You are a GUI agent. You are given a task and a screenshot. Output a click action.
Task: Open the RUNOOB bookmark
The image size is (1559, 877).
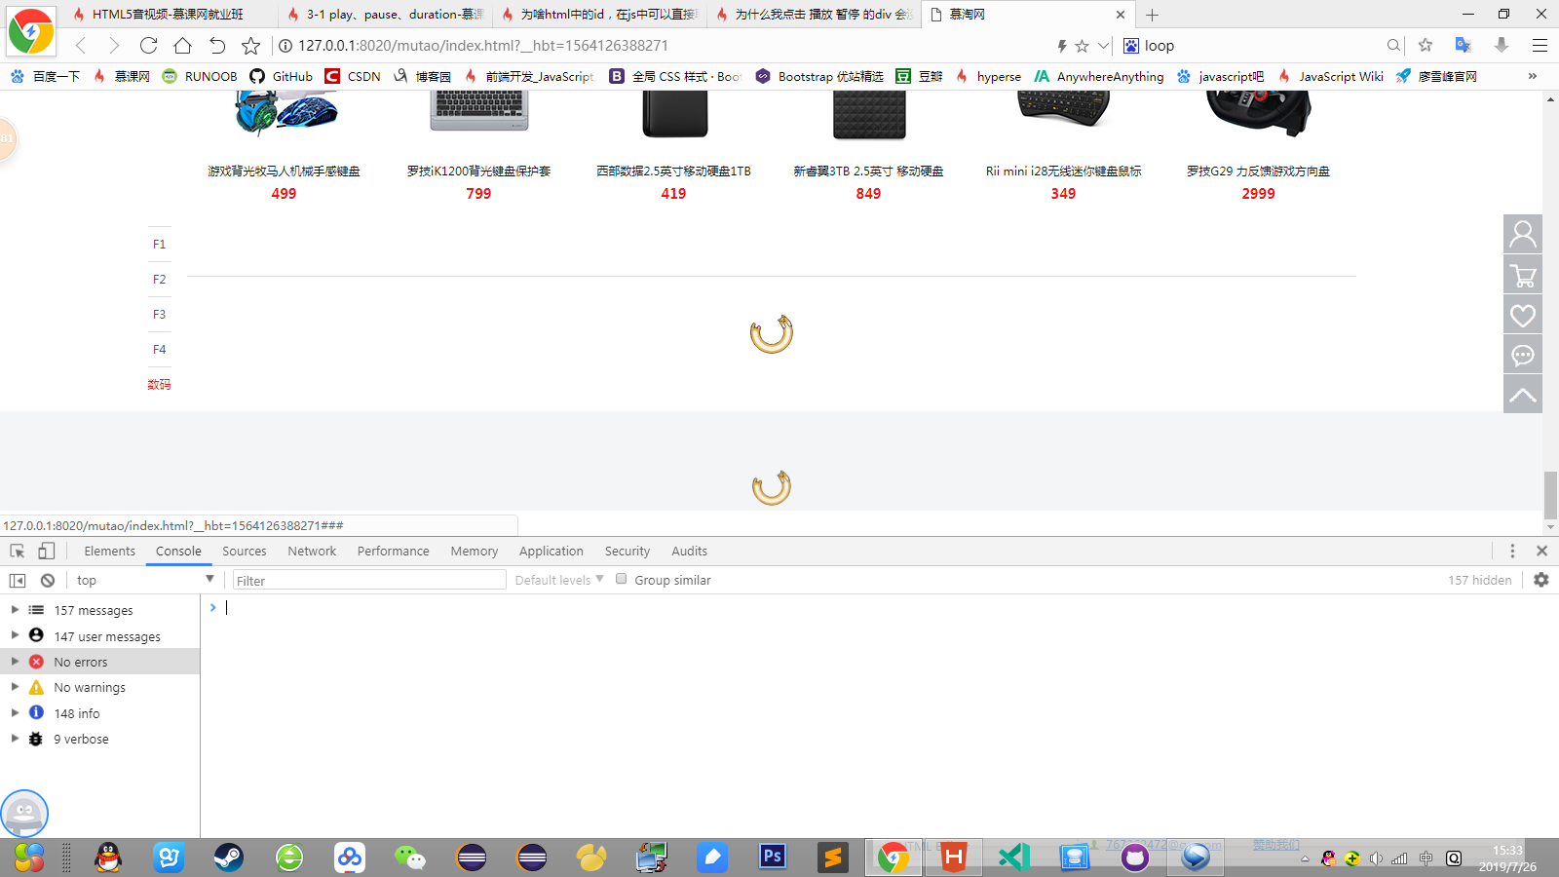[x=200, y=76]
